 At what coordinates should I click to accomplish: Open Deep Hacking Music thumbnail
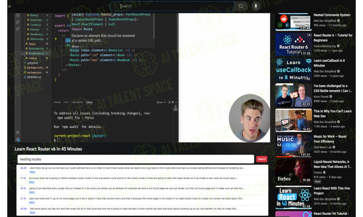pyautogui.click(x=294, y=145)
